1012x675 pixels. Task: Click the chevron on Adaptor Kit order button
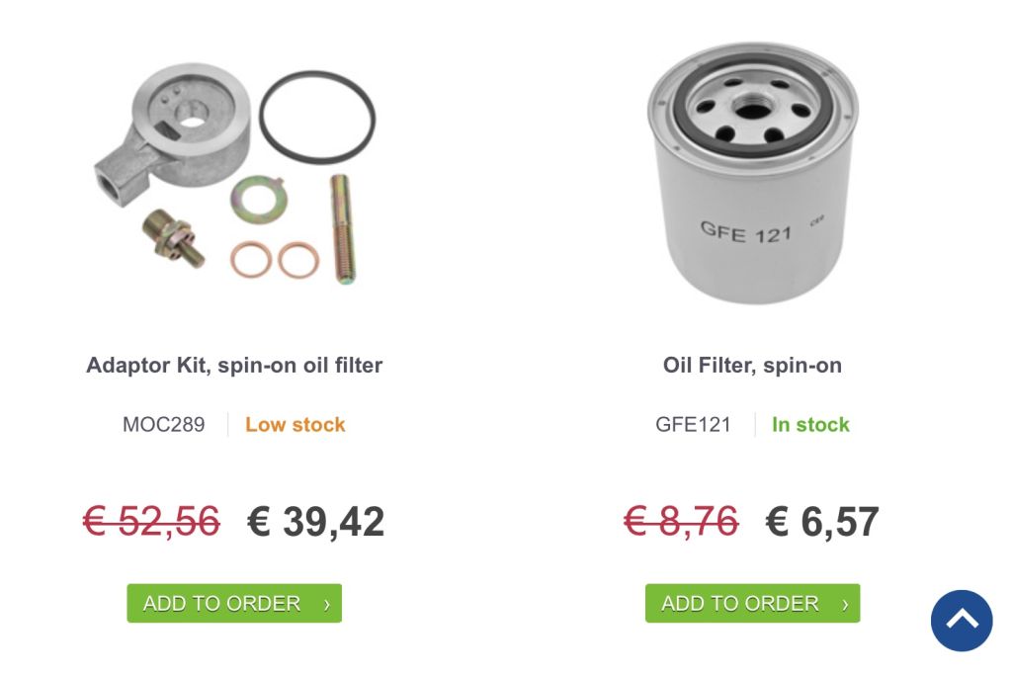[x=326, y=605]
